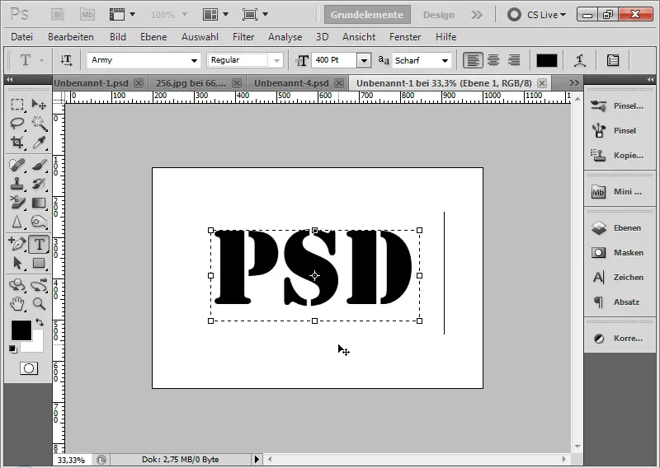The width and height of the screenshot is (660, 468).
Task: Click the foreground color swatch
Action: point(21,330)
